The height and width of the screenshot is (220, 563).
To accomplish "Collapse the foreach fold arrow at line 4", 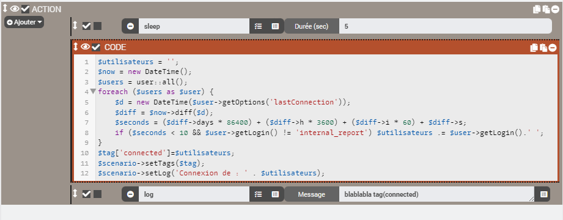I will click(93, 92).
